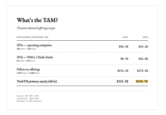Image resolution: width=166 pixels, height=115 pixels.
Task: Click the 186 deals to 226 deals subtext
Action: [26, 49]
